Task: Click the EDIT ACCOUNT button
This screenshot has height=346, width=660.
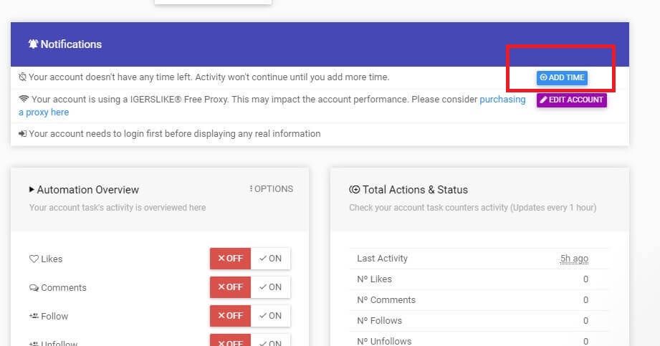Action: (571, 100)
